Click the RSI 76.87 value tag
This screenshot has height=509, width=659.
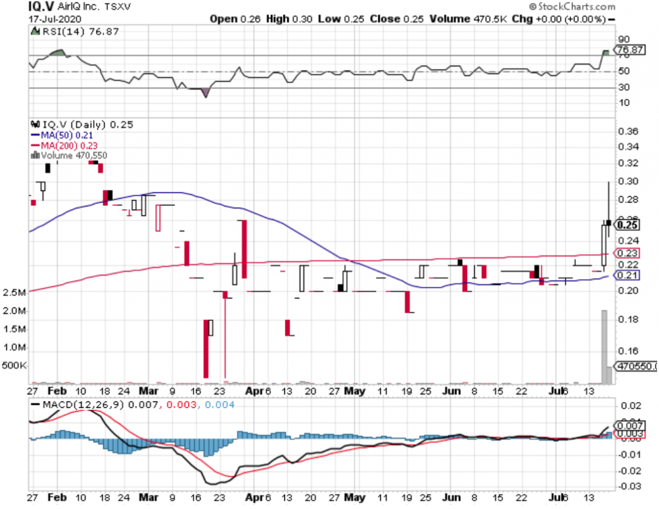tap(629, 50)
